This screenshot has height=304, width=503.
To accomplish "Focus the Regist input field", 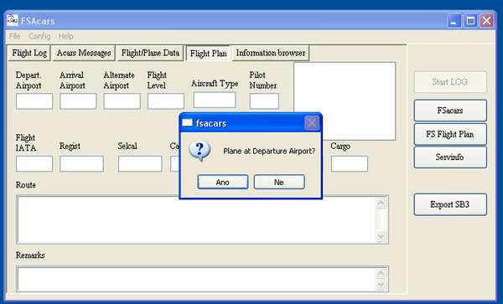I will pyautogui.click(x=82, y=164).
